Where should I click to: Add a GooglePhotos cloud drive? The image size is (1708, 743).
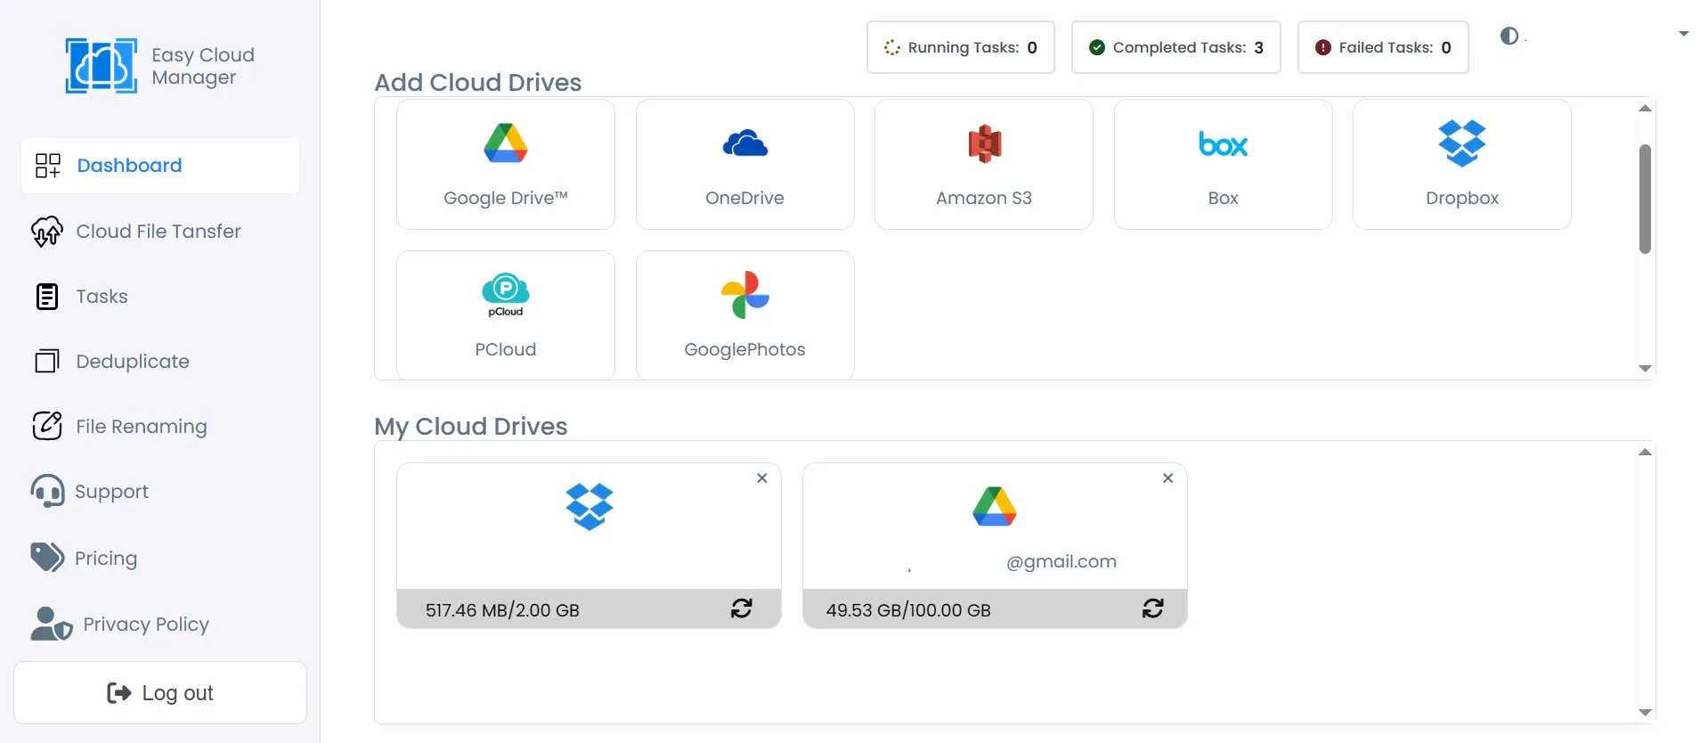pos(745,315)
